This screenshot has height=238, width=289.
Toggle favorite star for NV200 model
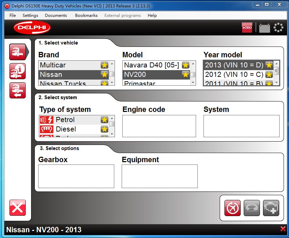point(186,75)
